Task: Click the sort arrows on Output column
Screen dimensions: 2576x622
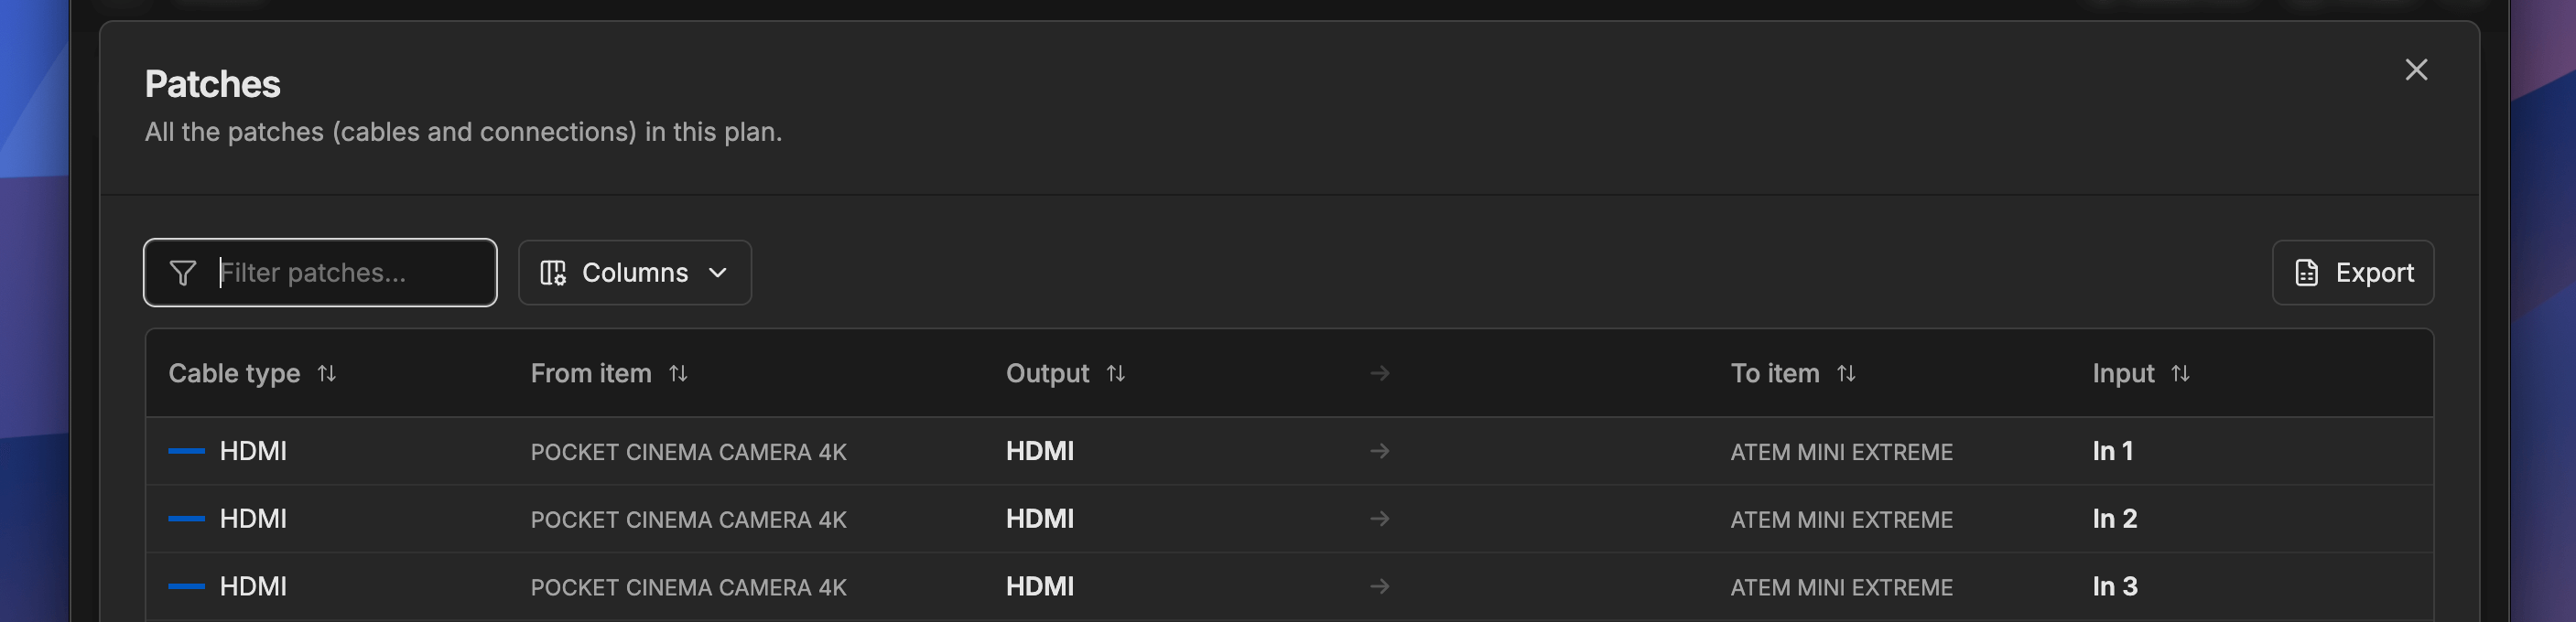Action: 1117,373
